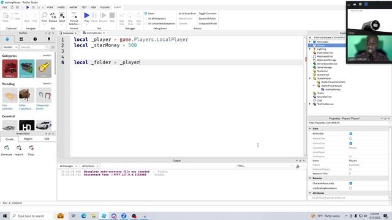
Task: Click the quick-access blue Play arrow in title toolbar
Action: point(28,7)
